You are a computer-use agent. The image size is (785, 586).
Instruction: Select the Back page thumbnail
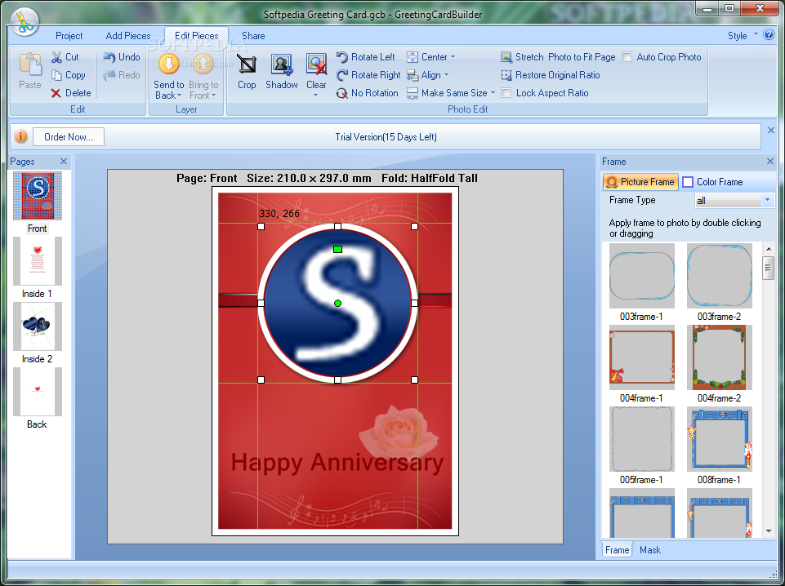pos(38,392)
